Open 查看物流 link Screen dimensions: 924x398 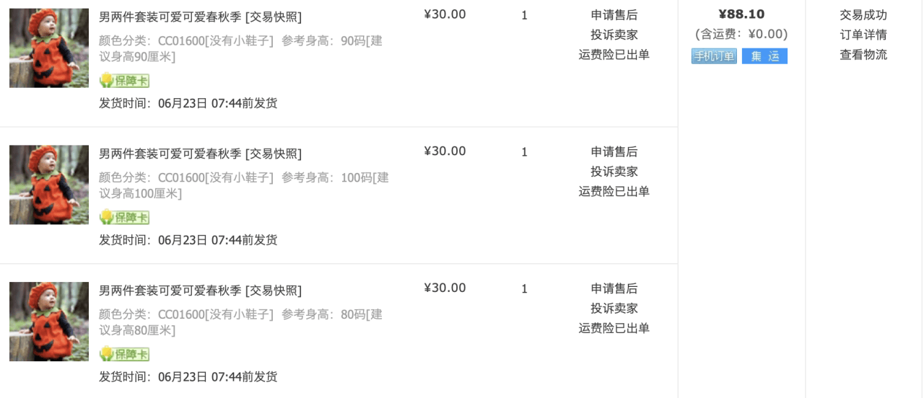pos(863,55)
